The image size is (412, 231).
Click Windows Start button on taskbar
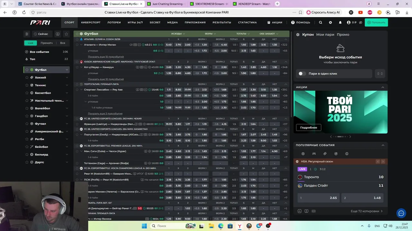coord(144,226)
